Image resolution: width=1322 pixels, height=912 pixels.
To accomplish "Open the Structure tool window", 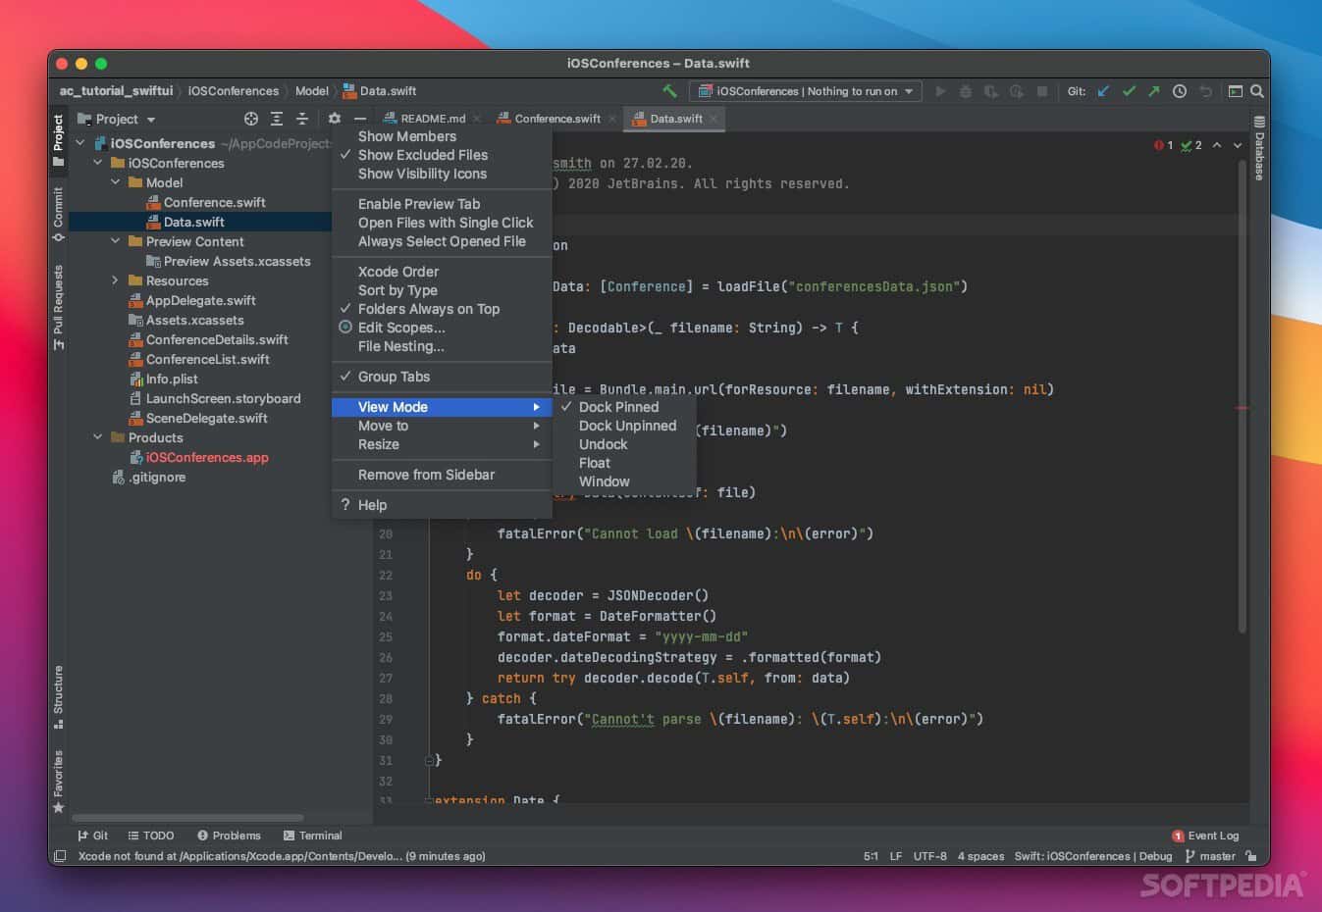I will 58,697.
